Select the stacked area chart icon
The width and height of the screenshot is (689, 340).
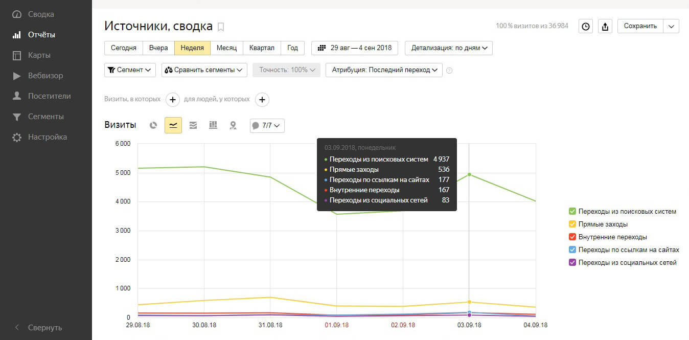(x=193, y=125)
